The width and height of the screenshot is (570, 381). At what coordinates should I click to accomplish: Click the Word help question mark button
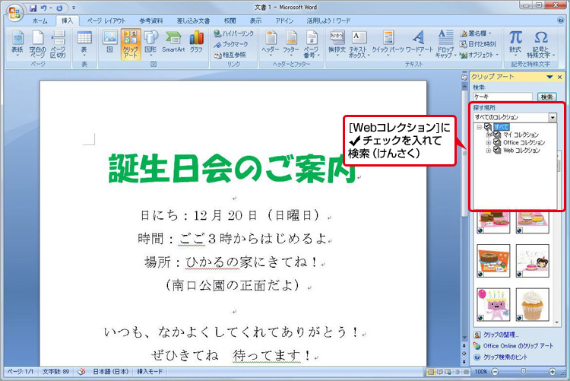point(561,21)
